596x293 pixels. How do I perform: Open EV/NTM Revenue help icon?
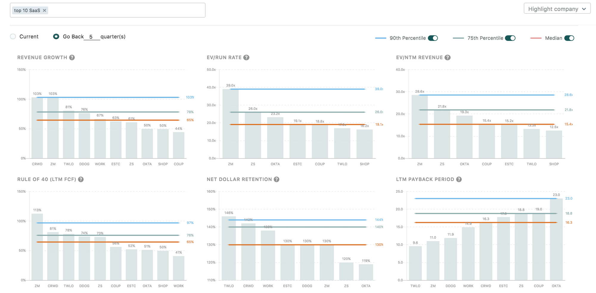(x=447, y=57)
